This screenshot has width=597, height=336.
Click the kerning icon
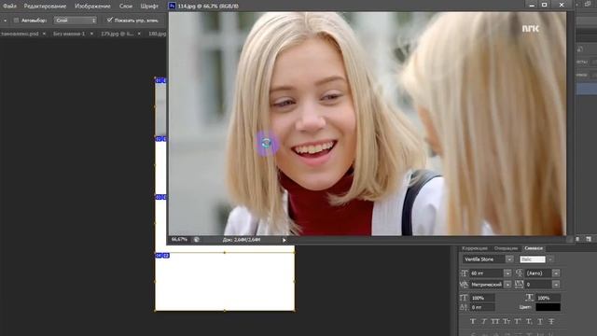(x=464, y=285)
